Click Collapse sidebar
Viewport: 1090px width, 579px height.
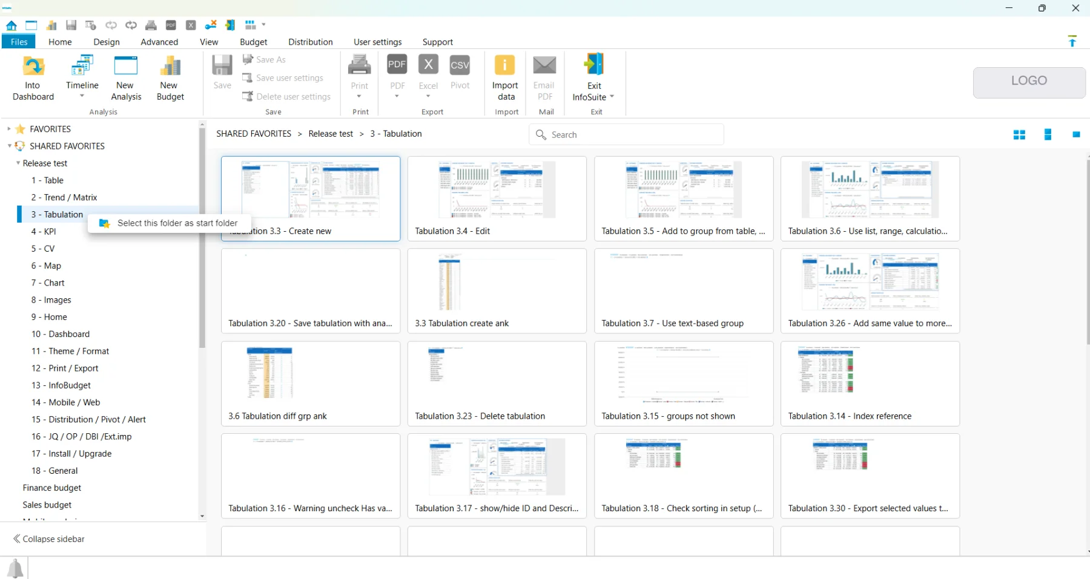pyautogui.click(x=49, y=539)
